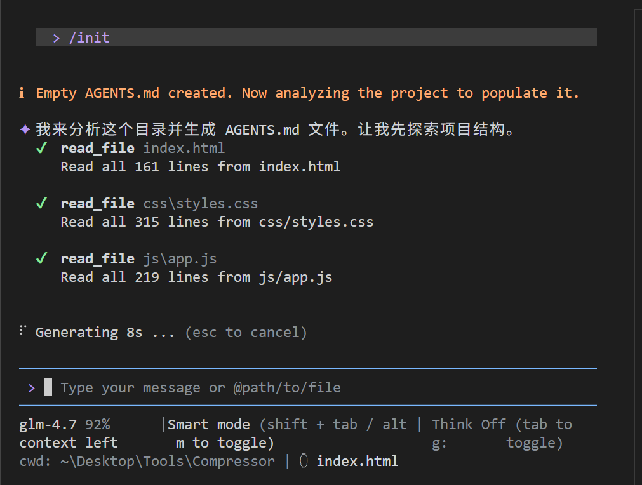
Task: Expand the read_file css\styles.css tool result
Action: pos(159,204)
